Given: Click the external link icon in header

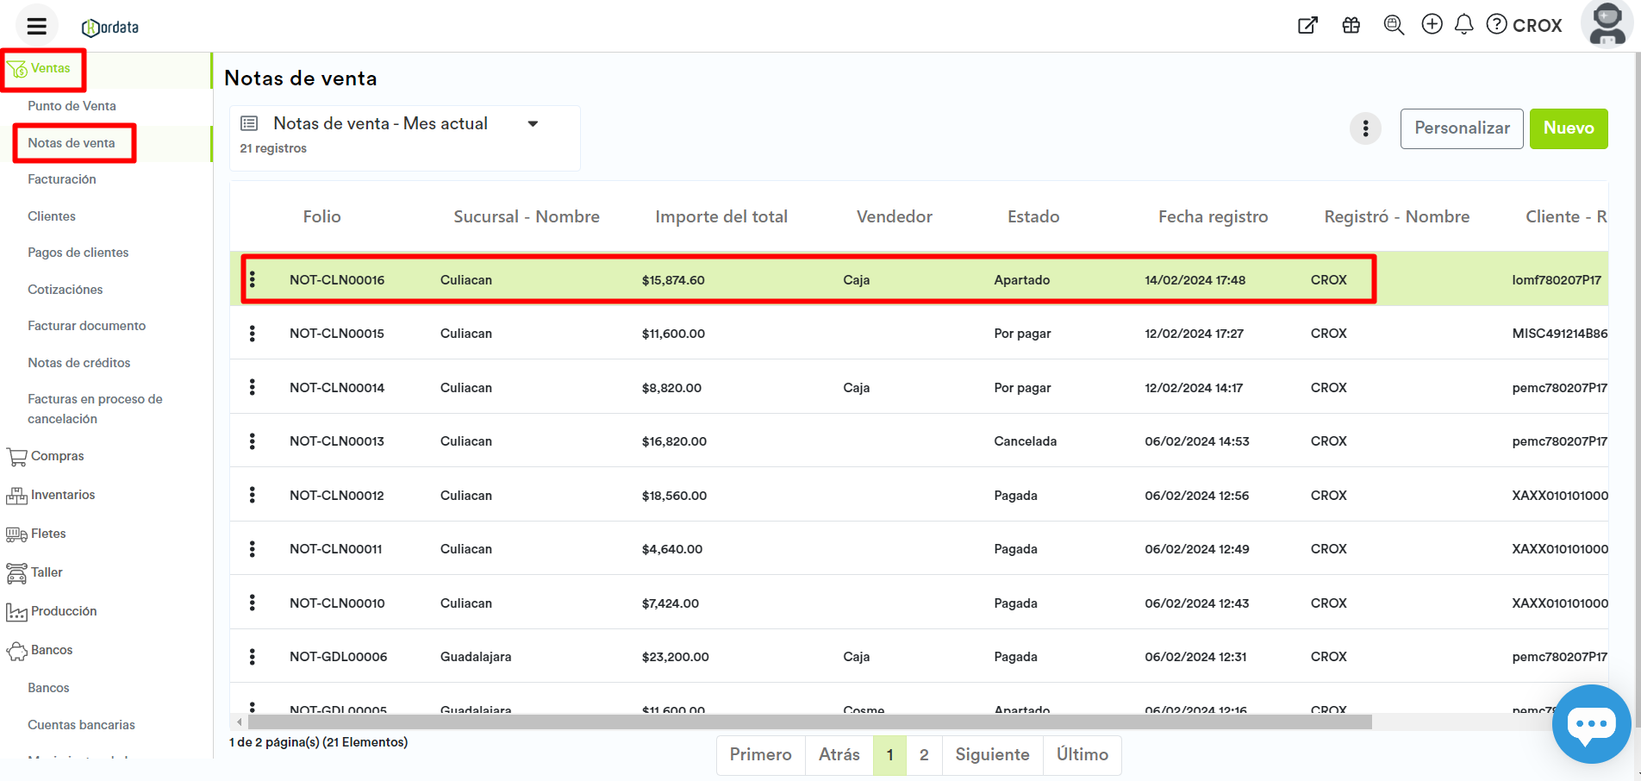Looking at the screenshot, I should point(1307,25).
